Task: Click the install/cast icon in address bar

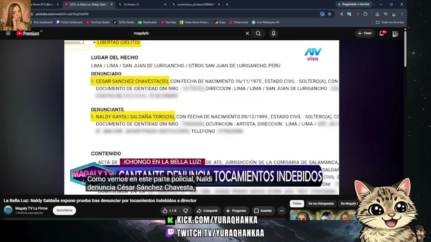Action: [322, 14]
